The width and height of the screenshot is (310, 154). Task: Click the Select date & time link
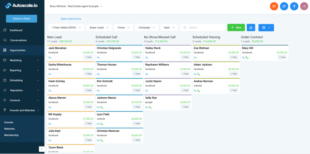[x=71, y=19]
